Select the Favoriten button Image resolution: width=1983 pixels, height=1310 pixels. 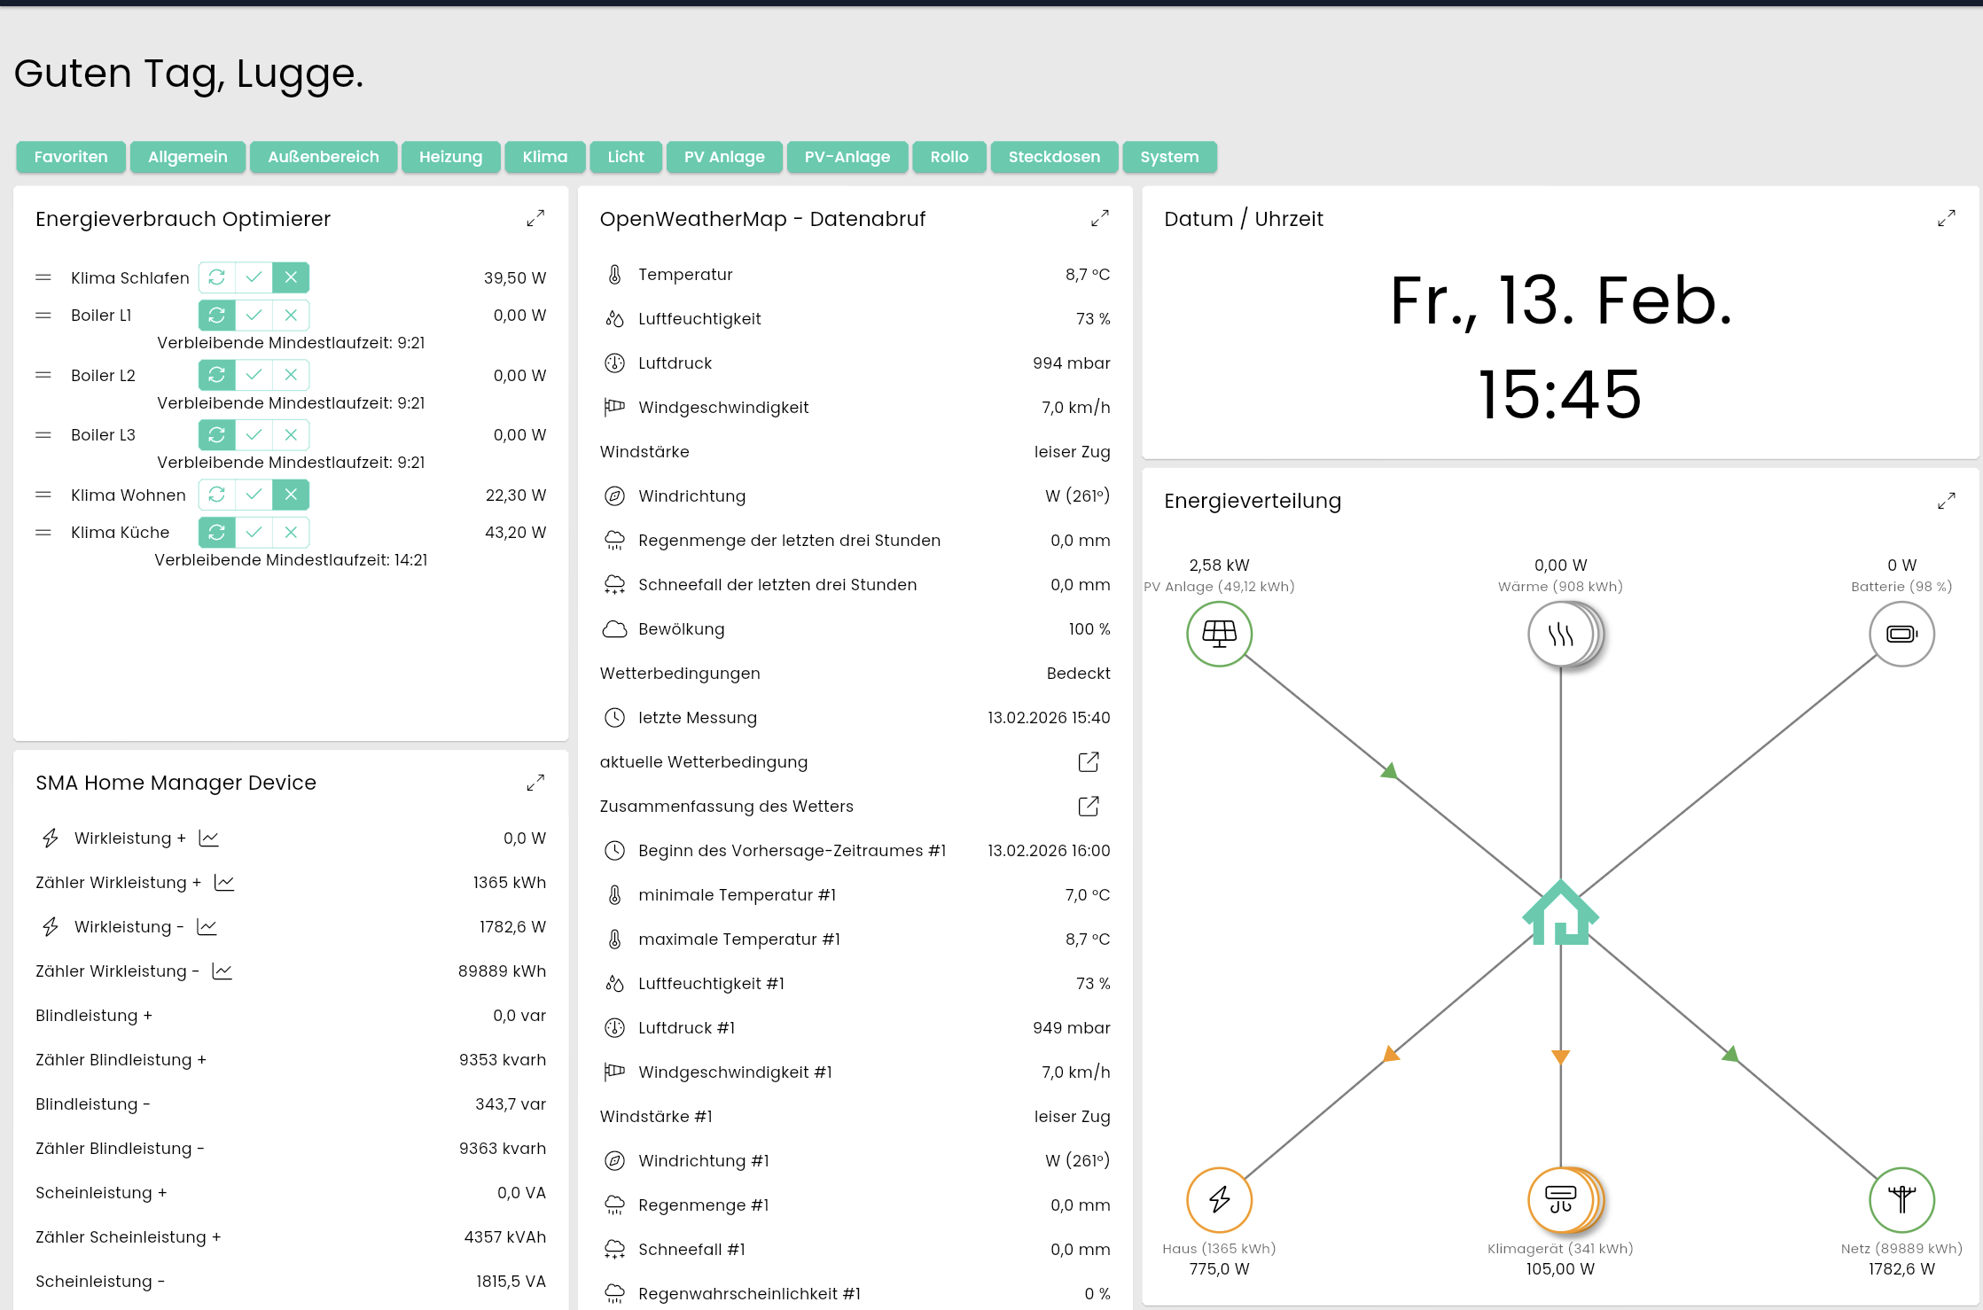click(71, 157)
